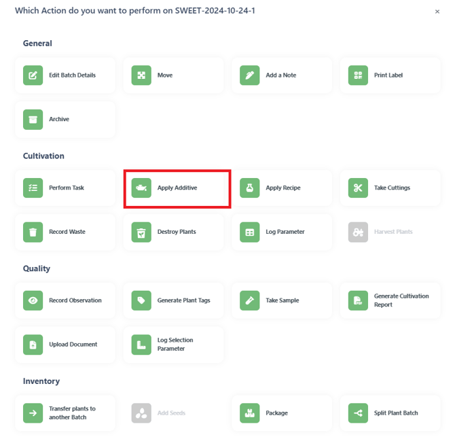Viewport: 455px width, 437px height.
Task: Select the Apply Recipe flask icon
Action: tap(249, 188)
